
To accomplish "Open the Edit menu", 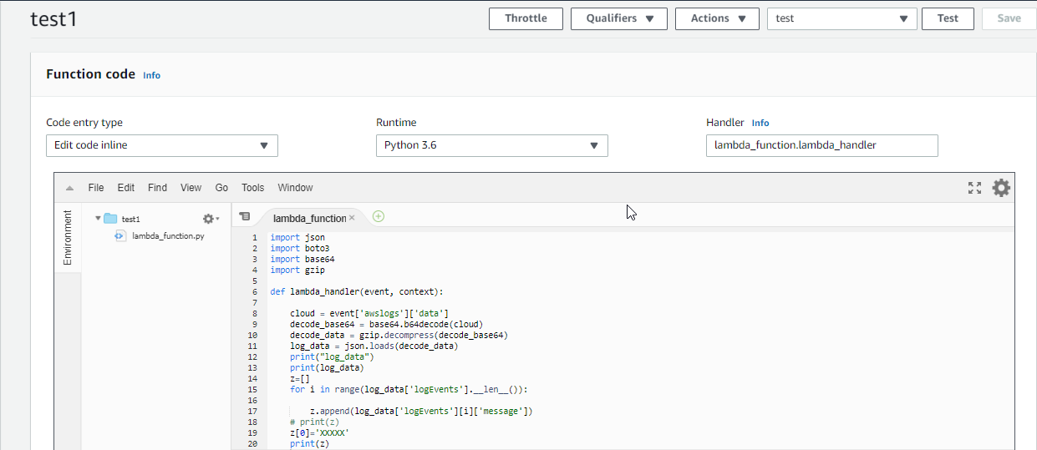I will pos(126,188).
